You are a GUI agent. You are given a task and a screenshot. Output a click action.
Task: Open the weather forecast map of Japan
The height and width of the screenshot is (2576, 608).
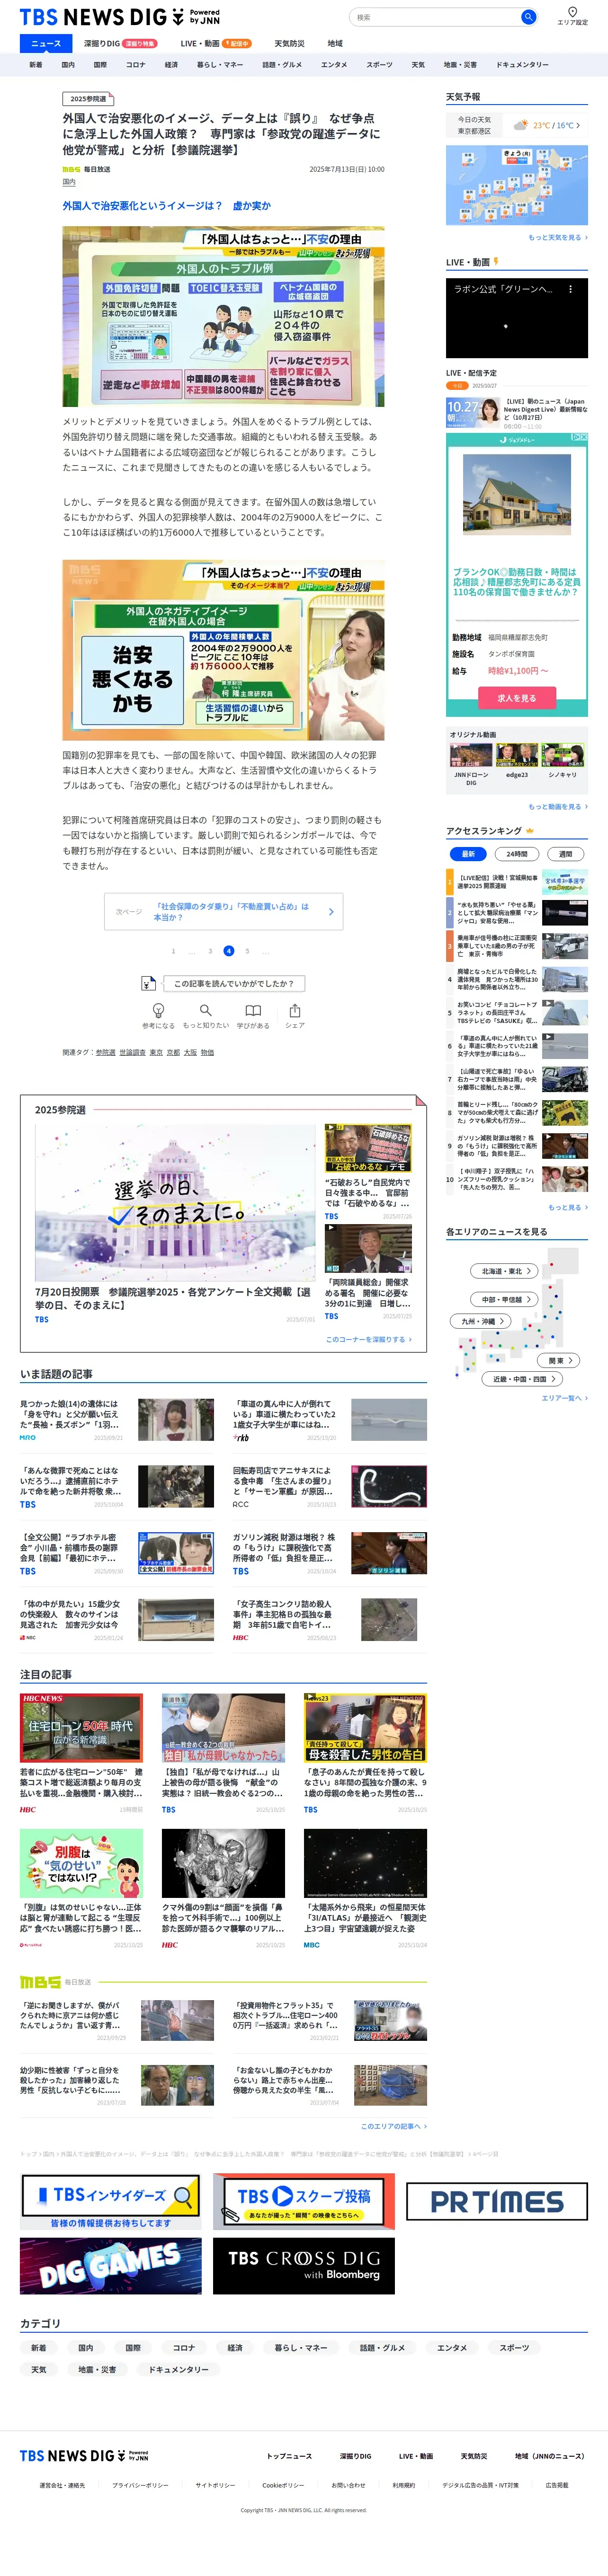[x=517, y=185]
